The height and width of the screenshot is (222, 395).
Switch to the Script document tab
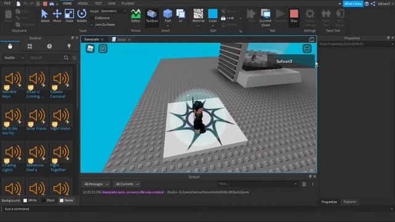[x=121, y=39]
